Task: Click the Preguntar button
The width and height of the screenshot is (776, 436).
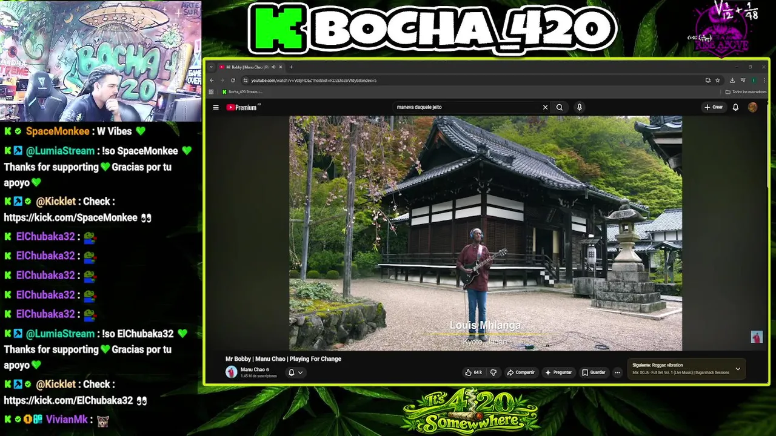Action: [558, 372]
